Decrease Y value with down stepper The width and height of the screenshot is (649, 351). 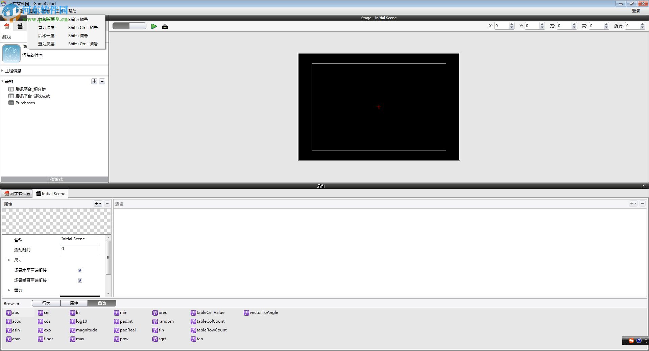[542, 28]
